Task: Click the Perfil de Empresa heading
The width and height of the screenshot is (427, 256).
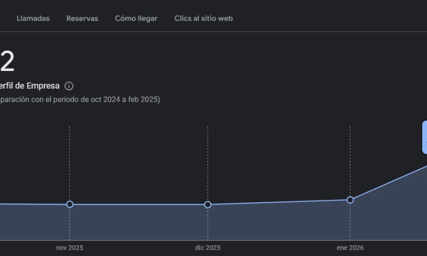Action: pyautogui.click(x=29, y=86)
